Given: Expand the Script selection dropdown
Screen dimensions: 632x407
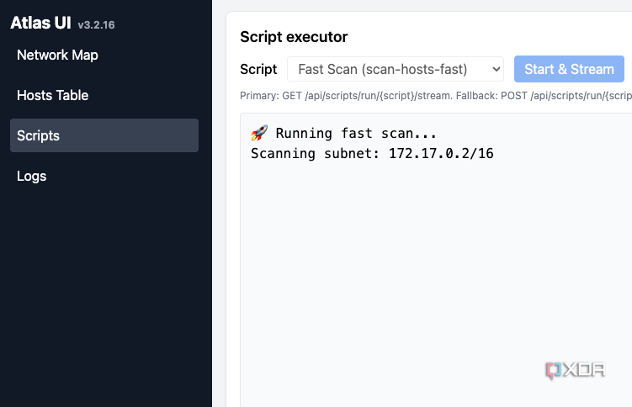Looking at the screenshot, I should [395, 69].
